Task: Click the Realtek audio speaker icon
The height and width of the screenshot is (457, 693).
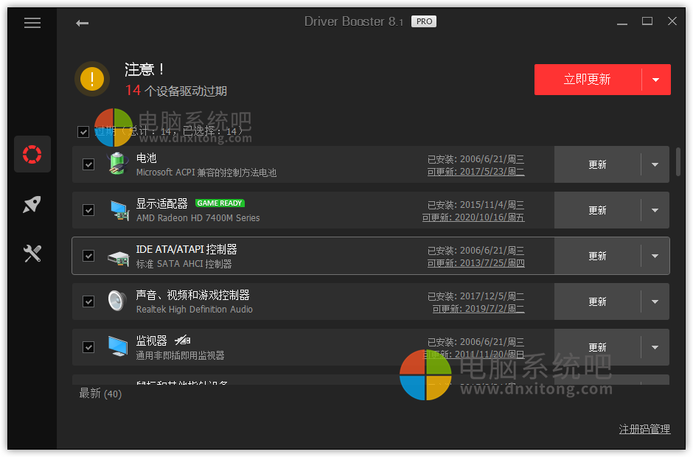Action: pos(117,301)
